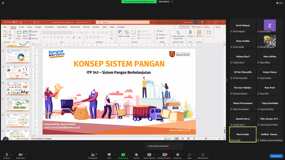Open the Zoom Chat panel
The image size is (285, 160).
(x=109, y=156)
